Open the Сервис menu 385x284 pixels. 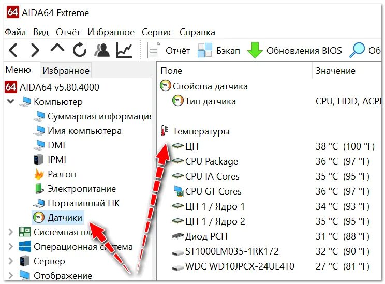[x=157, y=32]
